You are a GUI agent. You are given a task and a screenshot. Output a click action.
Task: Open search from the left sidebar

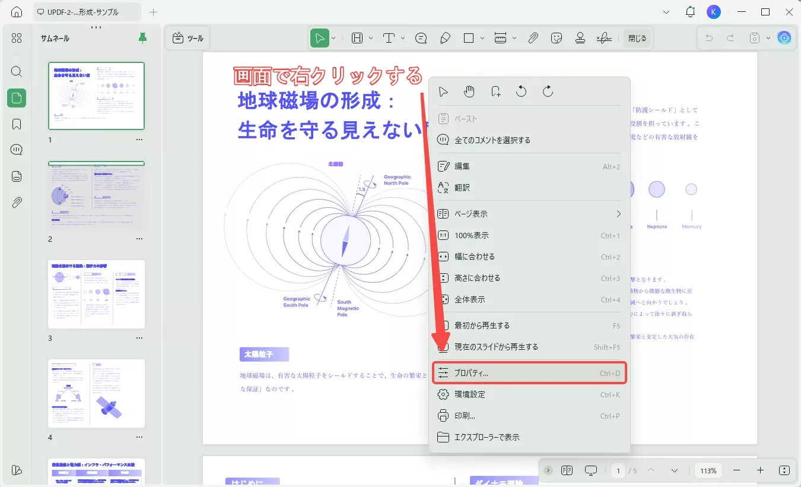click(x=16, y=71)
